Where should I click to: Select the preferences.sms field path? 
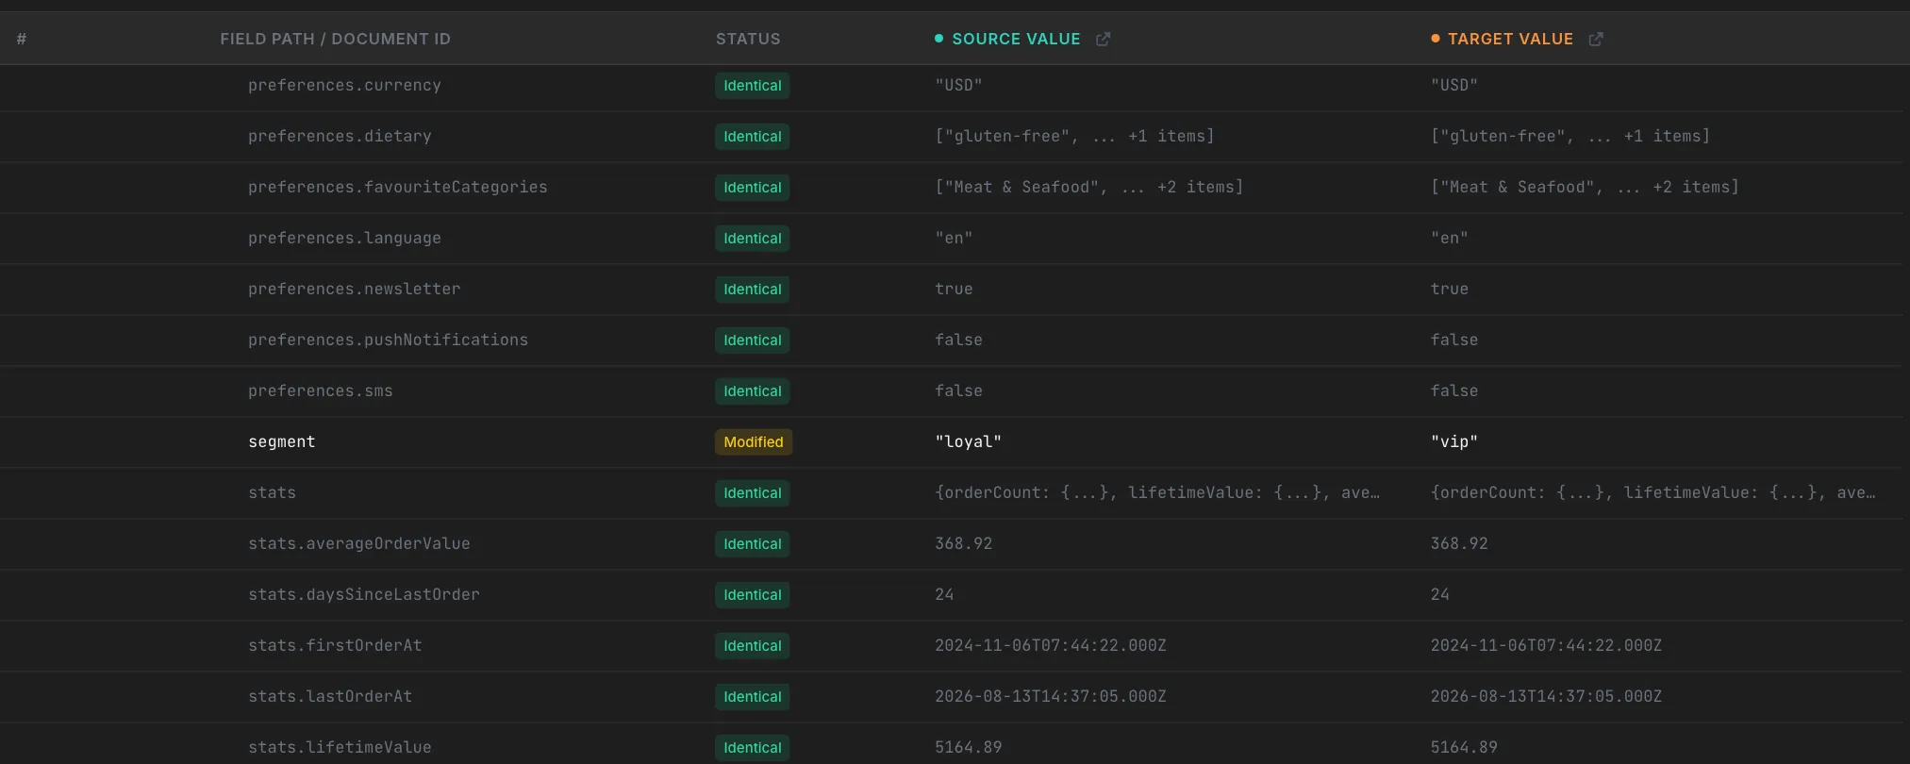[x=320, y=390]
